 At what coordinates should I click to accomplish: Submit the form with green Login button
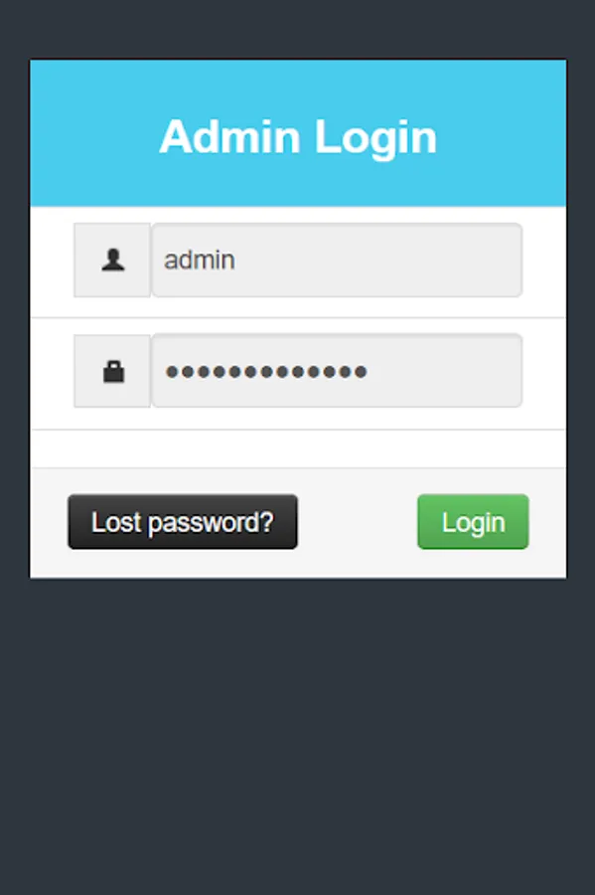tap(473, 522)
